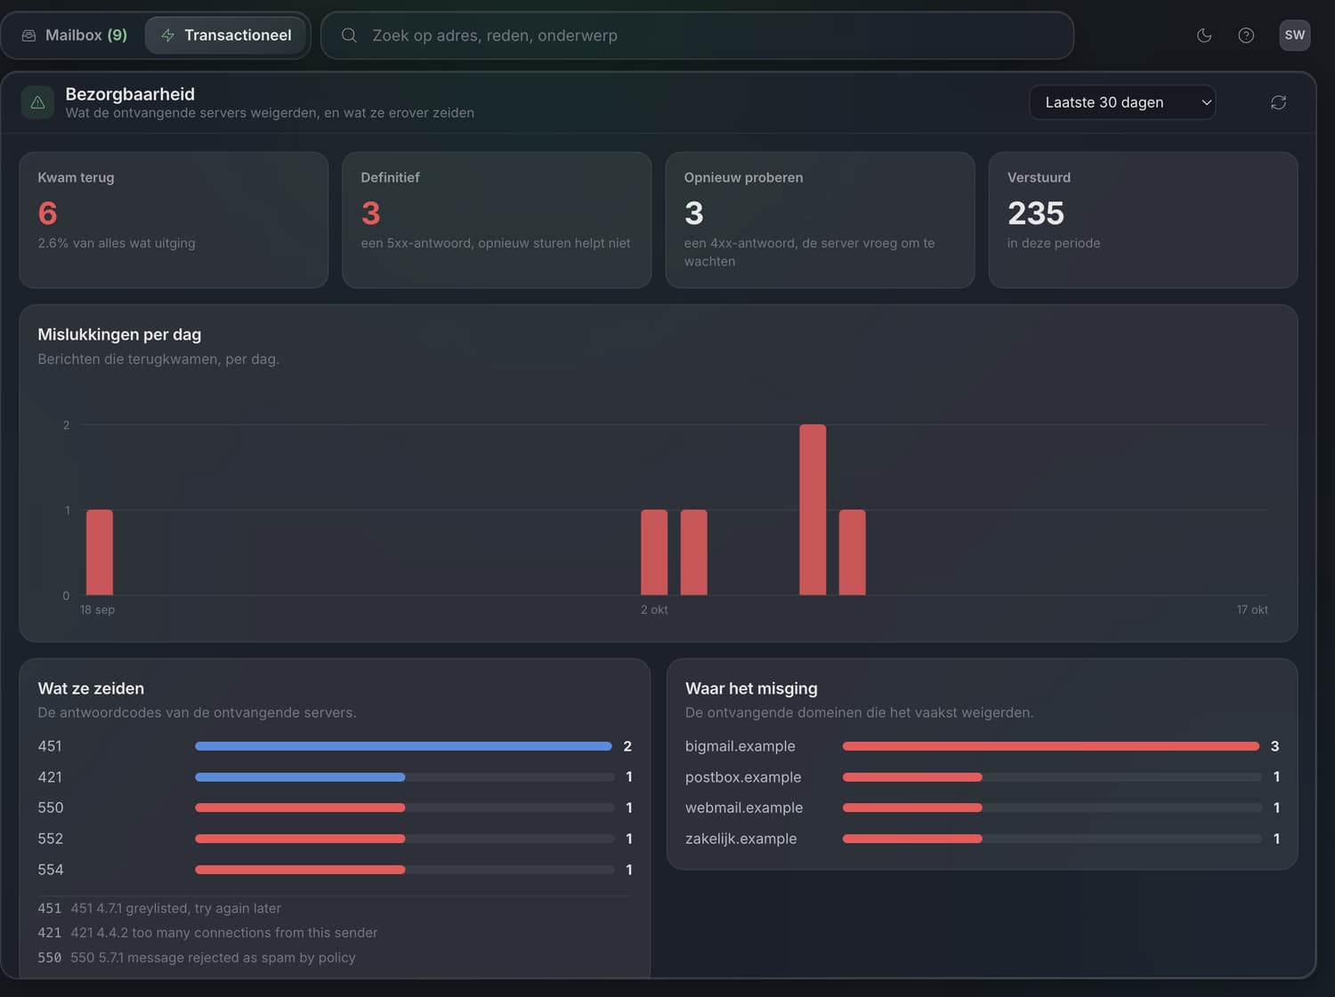Toggle dark mode with the moon icon
This screenshot has width=1335, height=997.
pyautogui.click(x=1204, y=36)
